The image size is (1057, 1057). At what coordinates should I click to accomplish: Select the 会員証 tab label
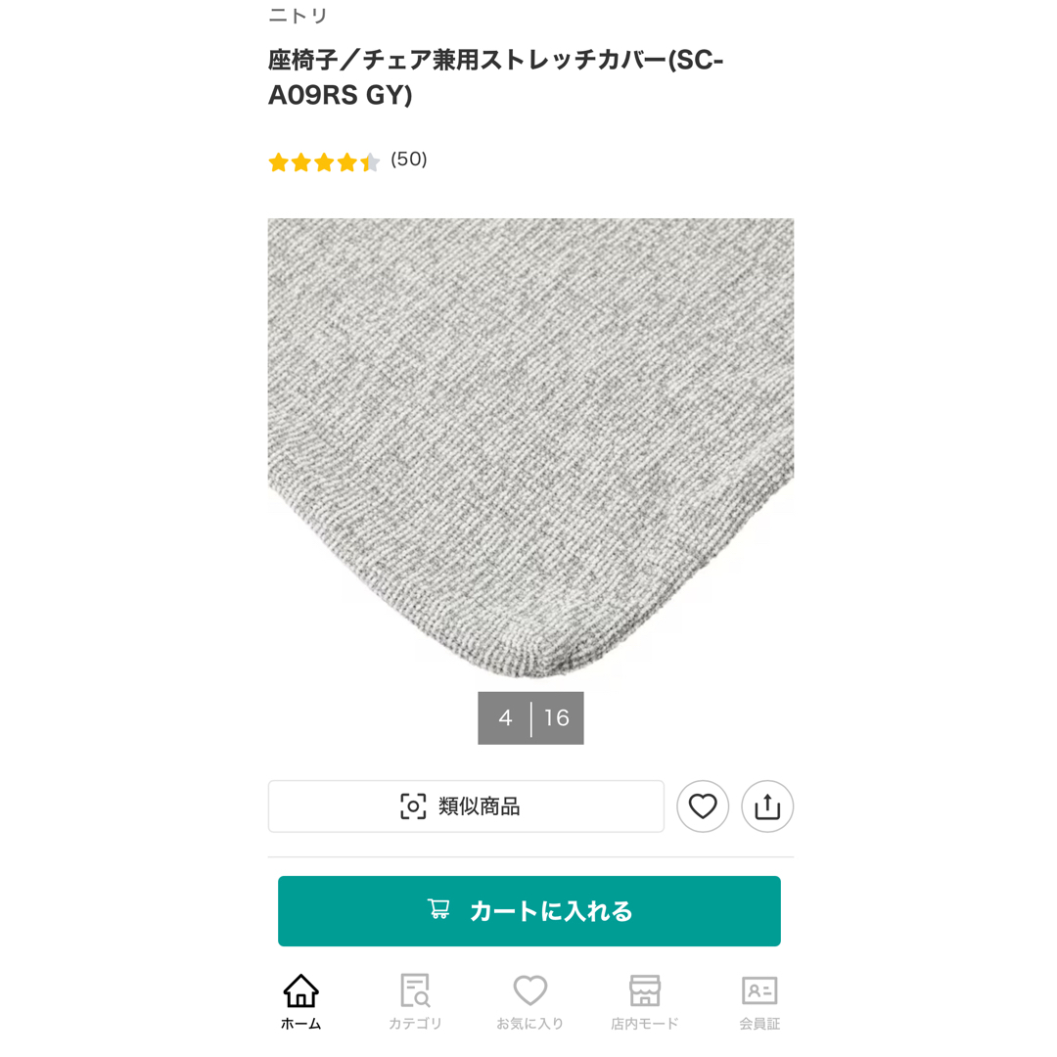pos(759,1024)
